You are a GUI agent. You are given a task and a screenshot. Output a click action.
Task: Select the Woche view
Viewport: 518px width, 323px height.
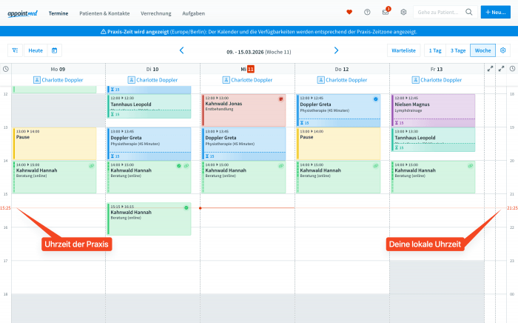pos(482,50)
